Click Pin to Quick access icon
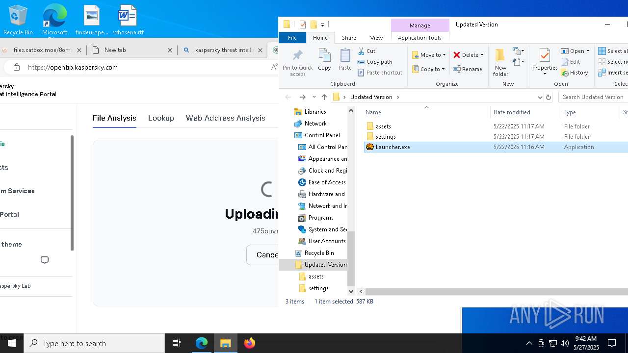This screenshot has width=628, height=353. pos(297,62)
